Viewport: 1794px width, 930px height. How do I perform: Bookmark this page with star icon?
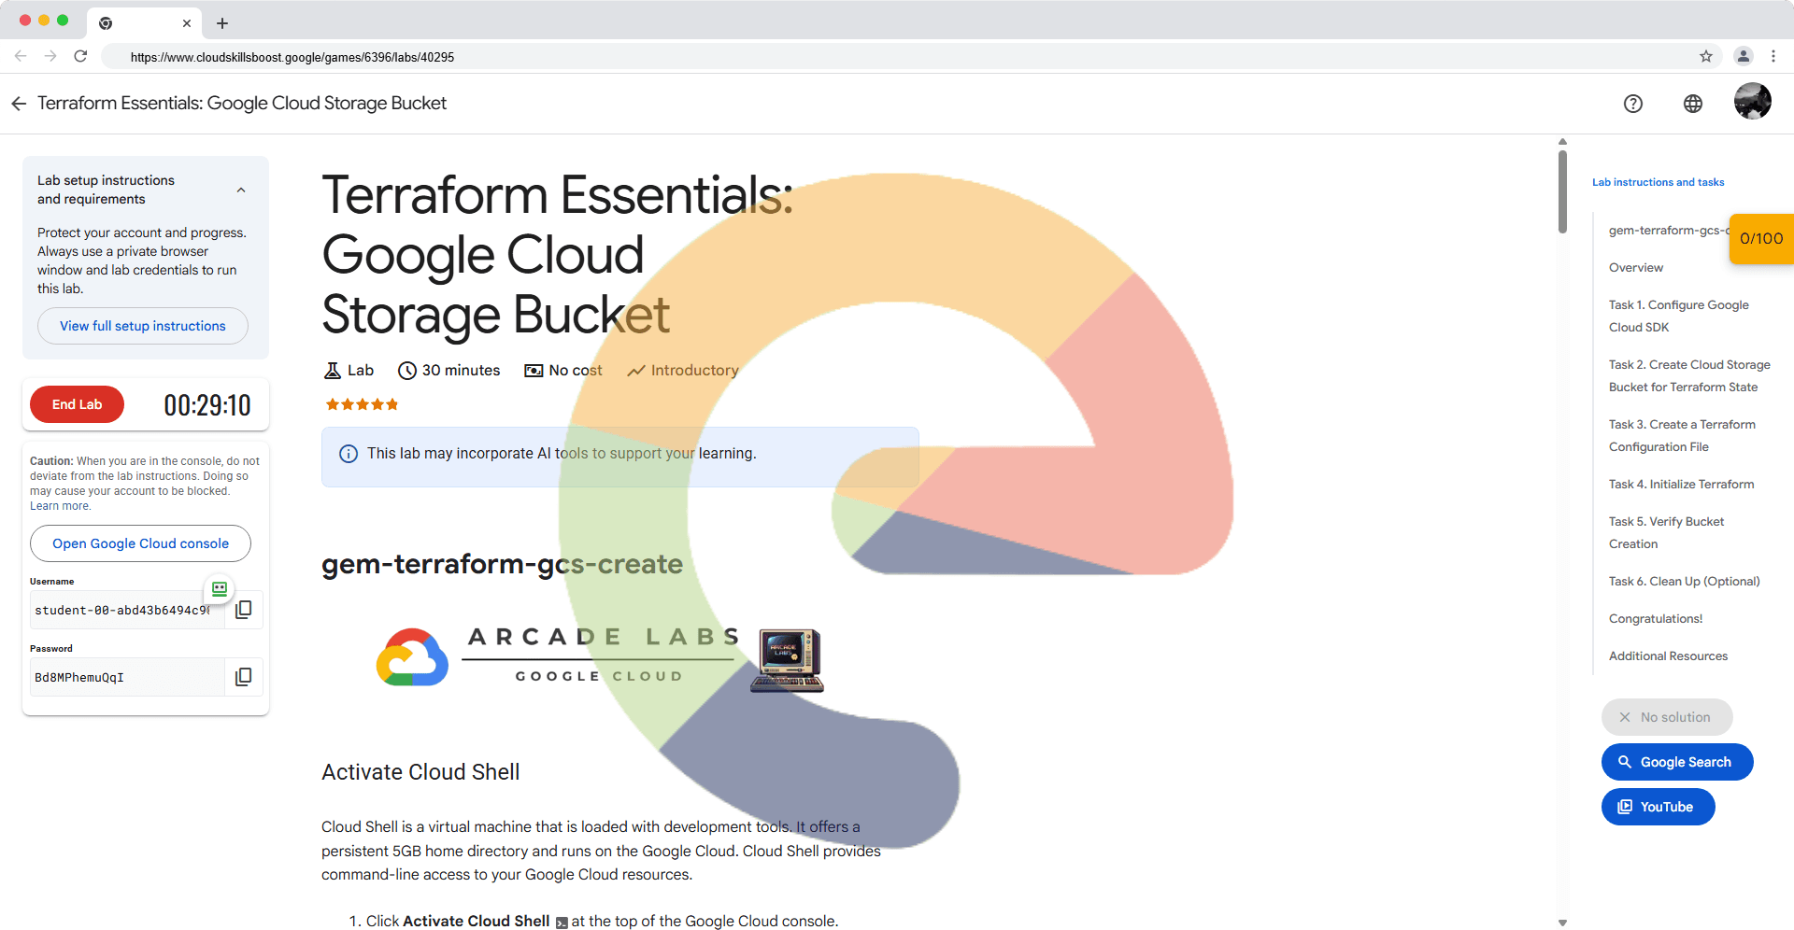point(1705,56)
